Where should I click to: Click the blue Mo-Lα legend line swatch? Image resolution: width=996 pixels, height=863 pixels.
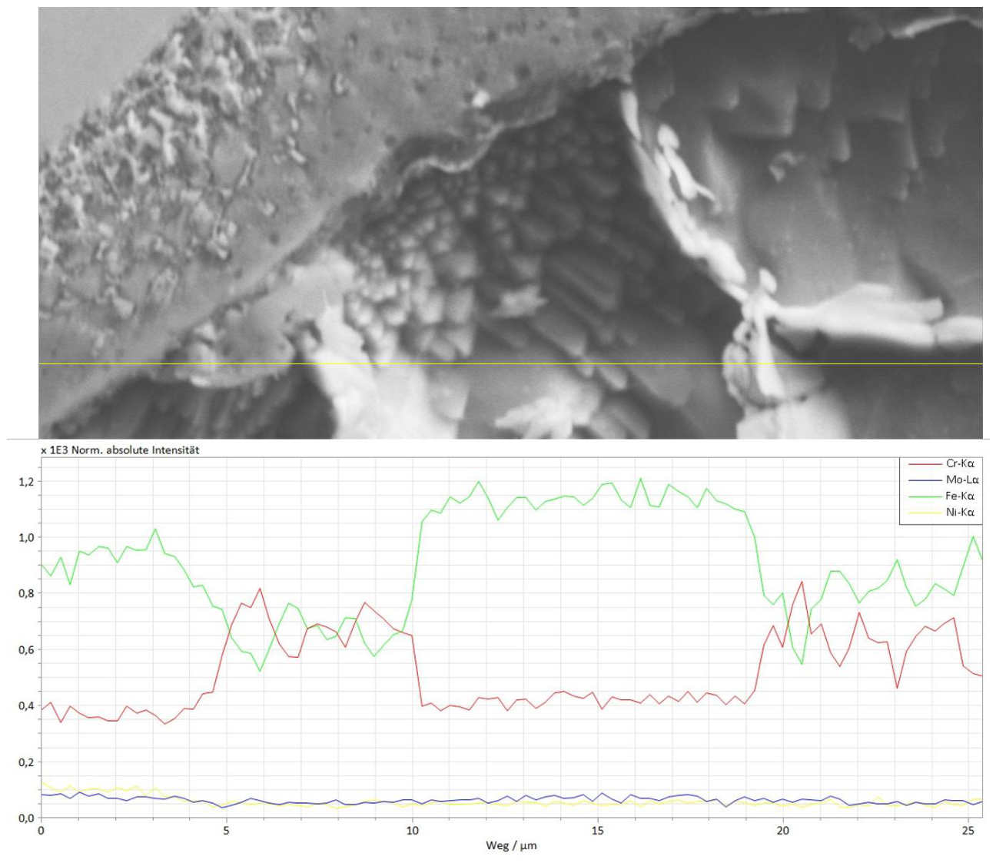pyautogui.click(x=925, y=480)
